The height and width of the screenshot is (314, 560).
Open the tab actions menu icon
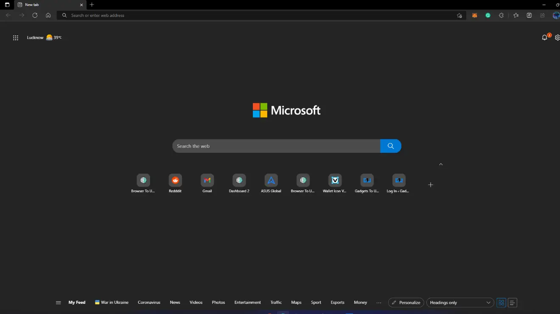point(7,5)
